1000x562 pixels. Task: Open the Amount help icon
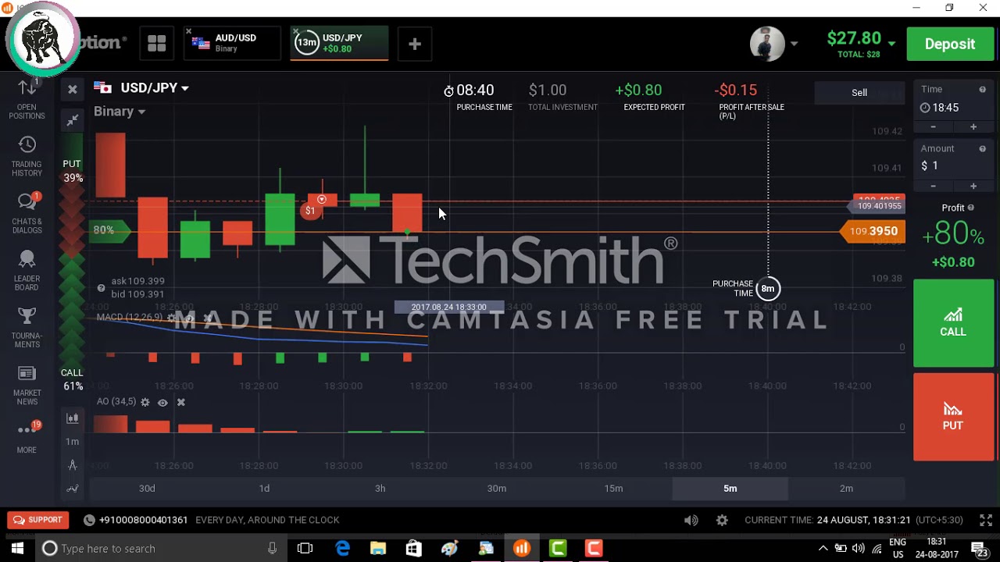coord(984,148)
